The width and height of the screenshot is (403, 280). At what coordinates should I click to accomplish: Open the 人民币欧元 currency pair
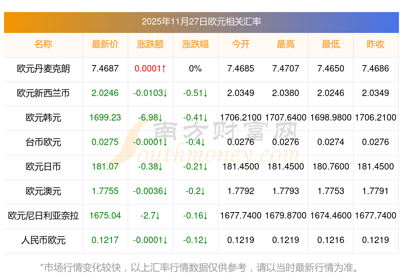pyautogui.click(x=43, y=240)
